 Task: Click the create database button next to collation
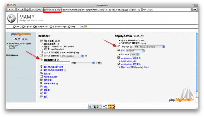(99, 63)
